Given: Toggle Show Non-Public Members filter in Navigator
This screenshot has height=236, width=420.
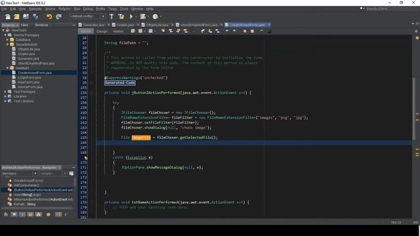Looking at the screenshot, I should tap(30, 214).
